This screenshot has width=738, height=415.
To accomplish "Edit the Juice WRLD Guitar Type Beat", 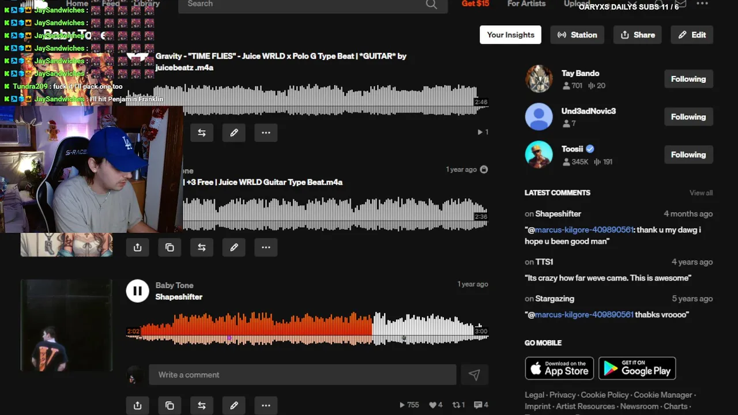I will tap(234, 247).
